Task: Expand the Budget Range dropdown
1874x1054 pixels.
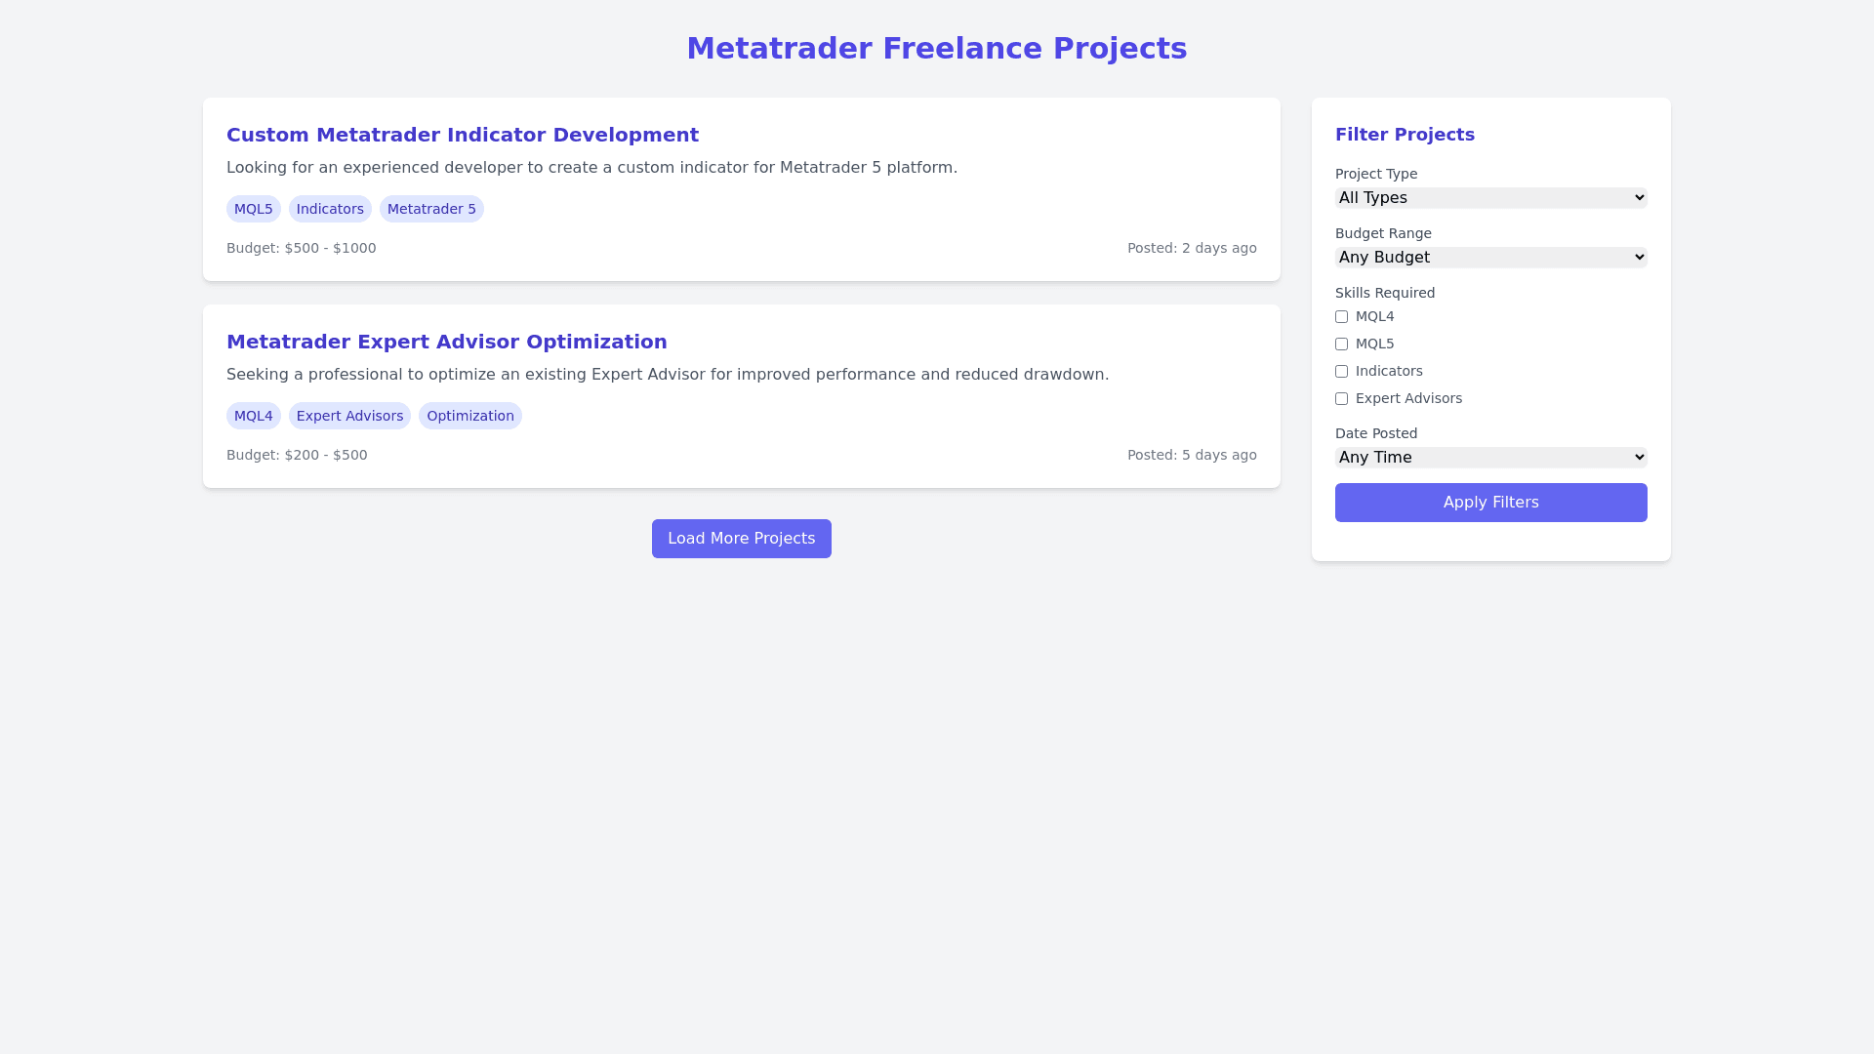Action: point(1490,258)
